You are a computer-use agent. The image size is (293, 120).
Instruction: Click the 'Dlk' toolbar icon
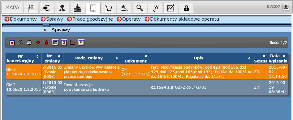tap(72, 42)
